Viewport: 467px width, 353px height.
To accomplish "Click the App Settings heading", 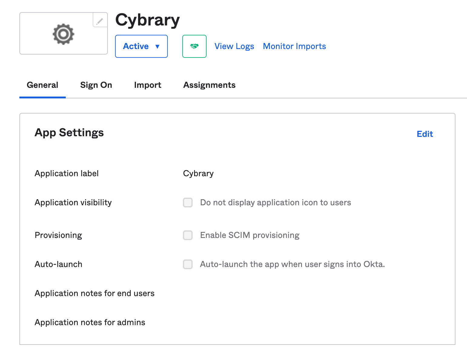I will coord(69,133).
